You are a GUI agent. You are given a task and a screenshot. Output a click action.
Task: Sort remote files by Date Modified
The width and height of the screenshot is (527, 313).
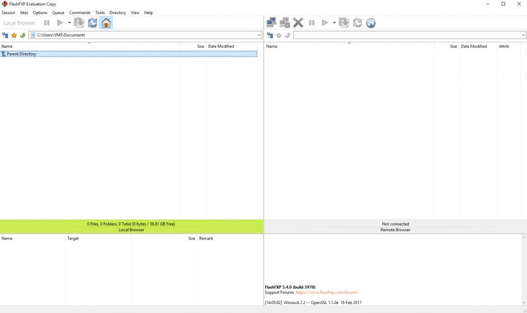(478, 46)
